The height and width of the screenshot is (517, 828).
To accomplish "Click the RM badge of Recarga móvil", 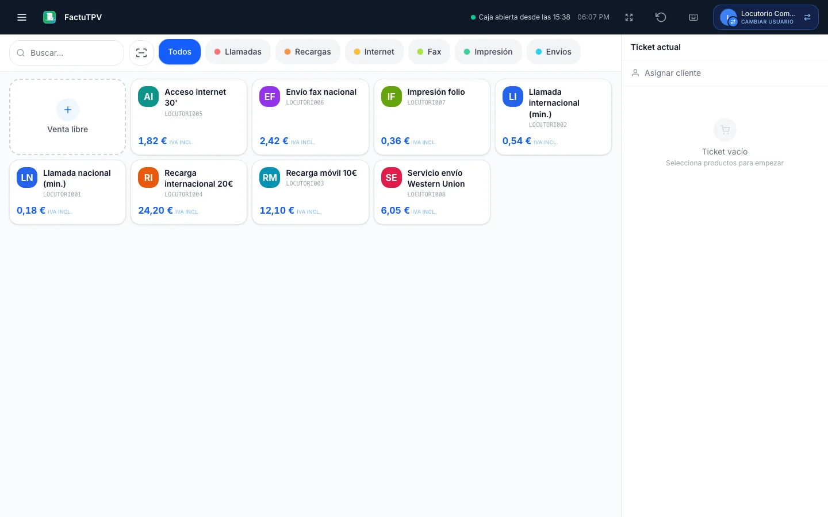I will 270,178.
